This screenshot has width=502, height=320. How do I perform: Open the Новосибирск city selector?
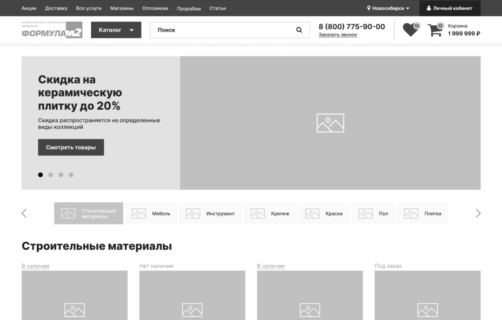[x=388, y=8]
